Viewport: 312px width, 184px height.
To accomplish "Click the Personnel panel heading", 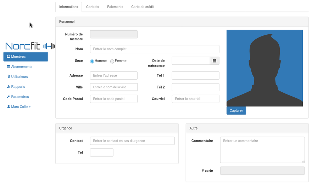I will click(x=182, y=22).
